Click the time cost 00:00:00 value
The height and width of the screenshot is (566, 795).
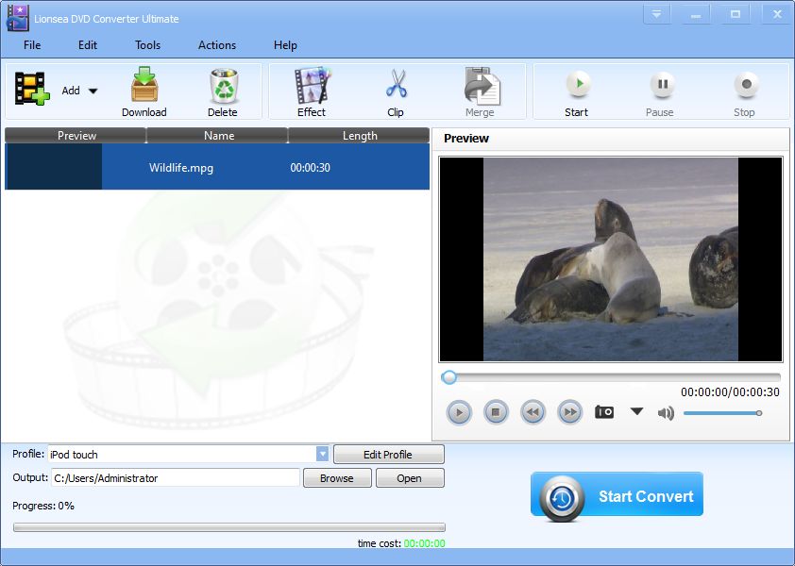[425, 543]
